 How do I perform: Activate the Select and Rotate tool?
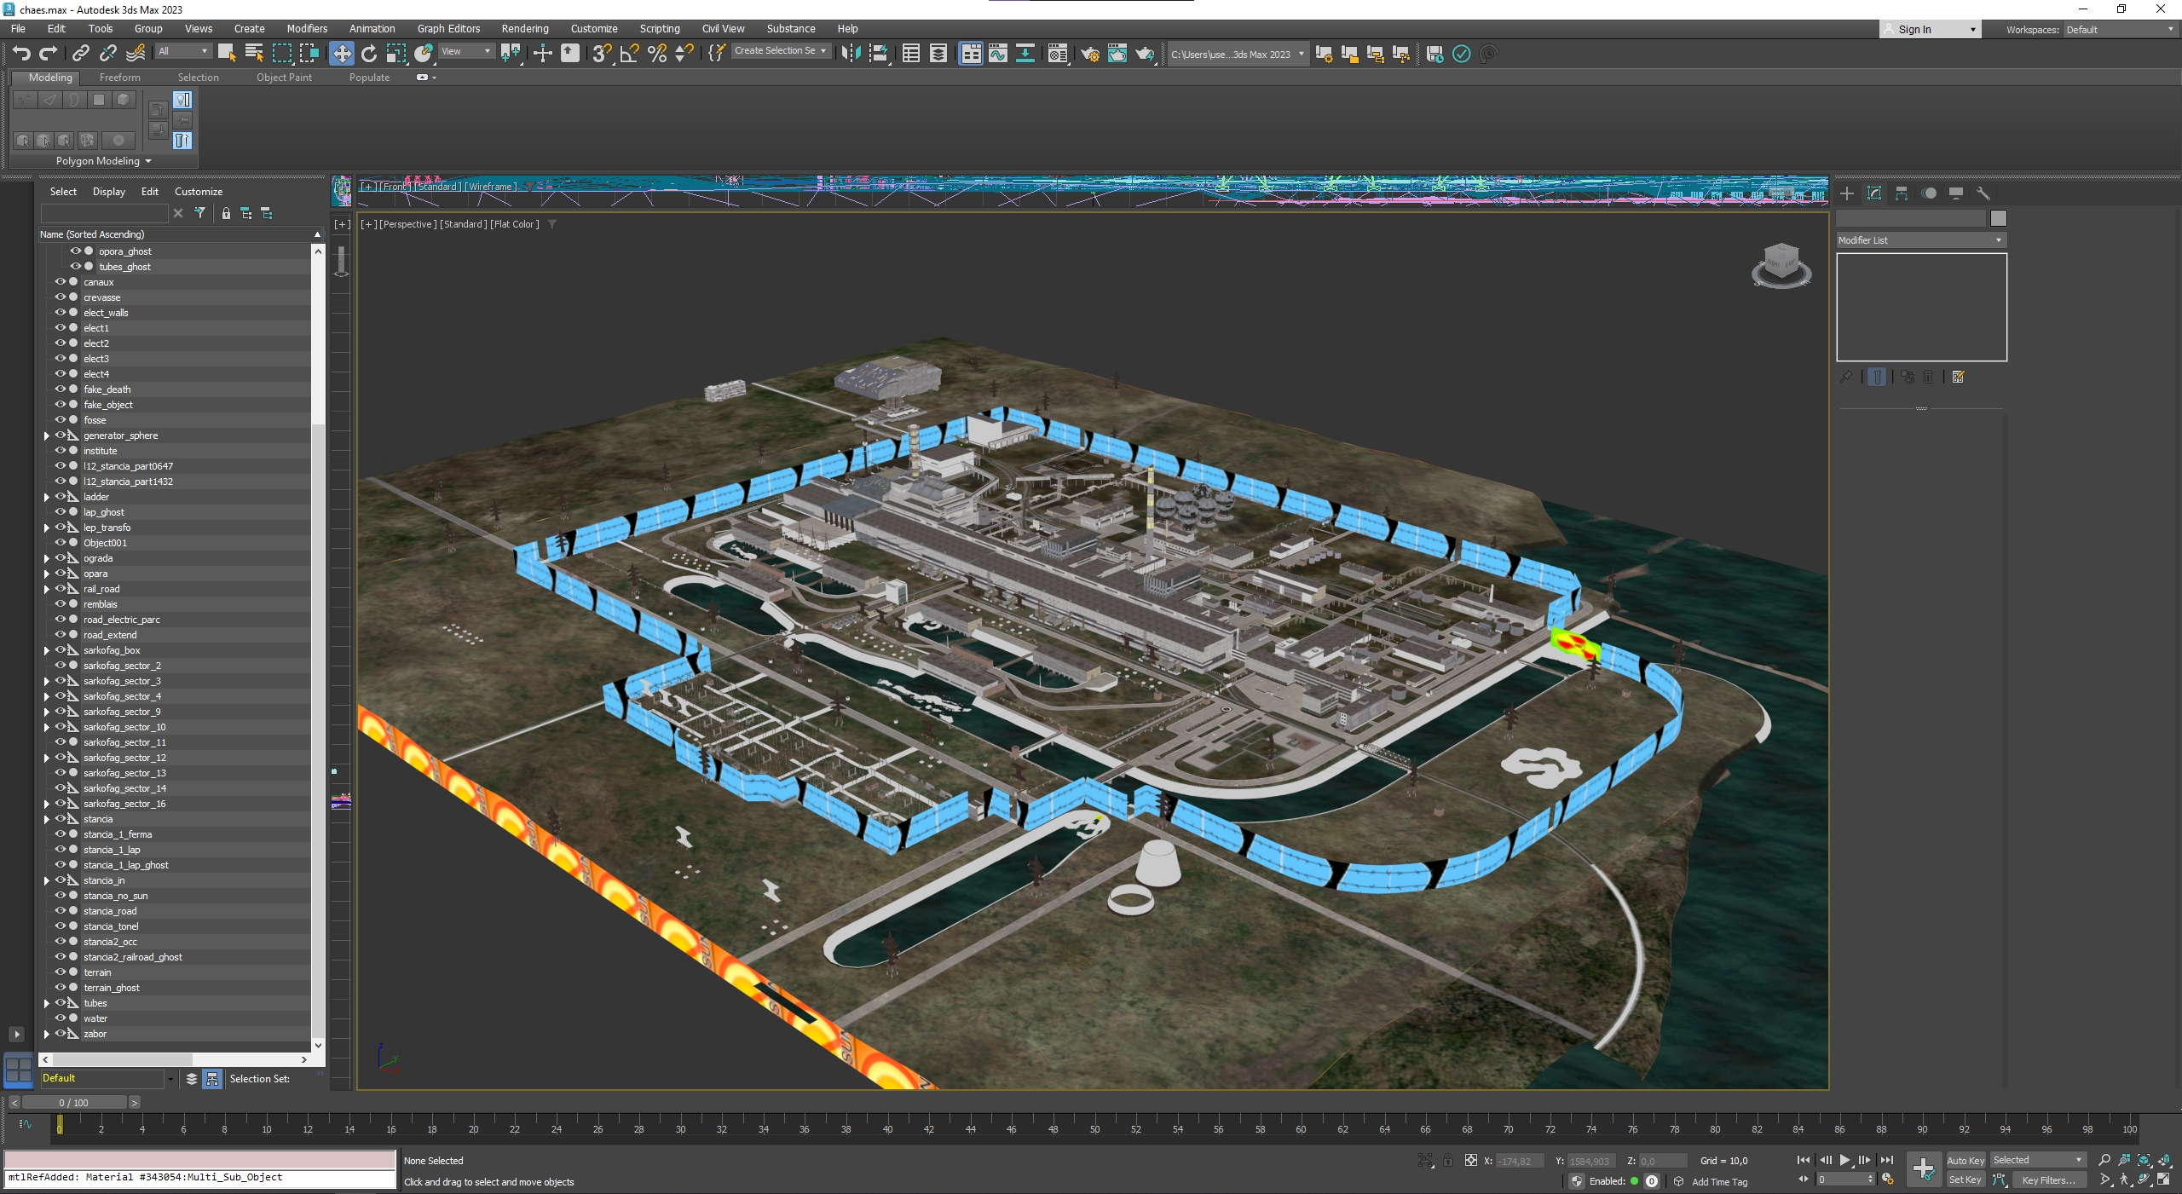(x=369, y=54)
